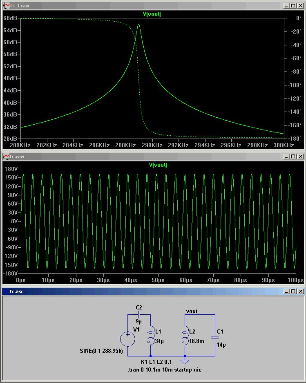Click the vout net label
This screenshot has width=306, height=383.
coord(192,311)
